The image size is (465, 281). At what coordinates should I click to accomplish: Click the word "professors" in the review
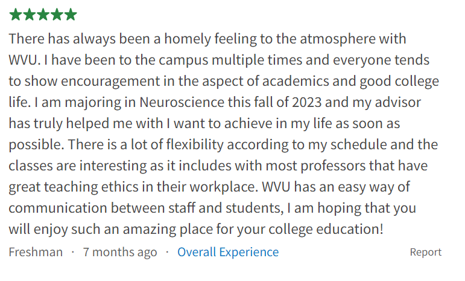pyautogui.click(x=317, y=166)
